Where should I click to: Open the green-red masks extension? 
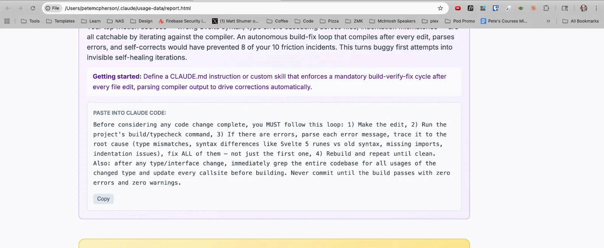pos(521,8)
